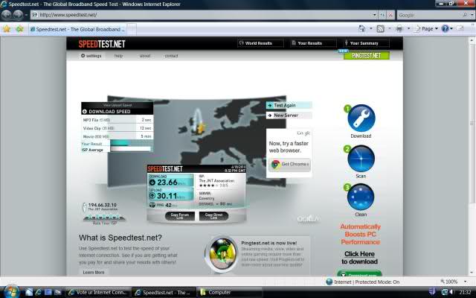Click the red Stop loading icon
The image size is (476, 298).
tap(390, 15)
